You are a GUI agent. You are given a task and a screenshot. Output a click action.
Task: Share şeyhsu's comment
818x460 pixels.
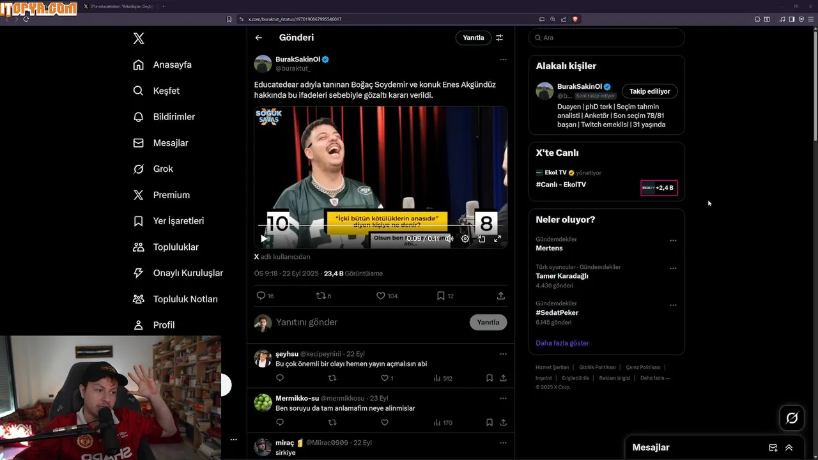point(504,378)
